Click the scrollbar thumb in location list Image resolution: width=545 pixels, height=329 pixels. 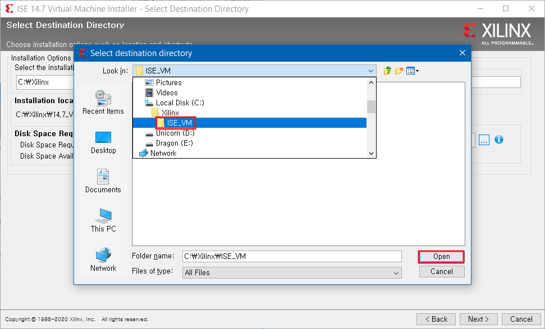(371, 106)
